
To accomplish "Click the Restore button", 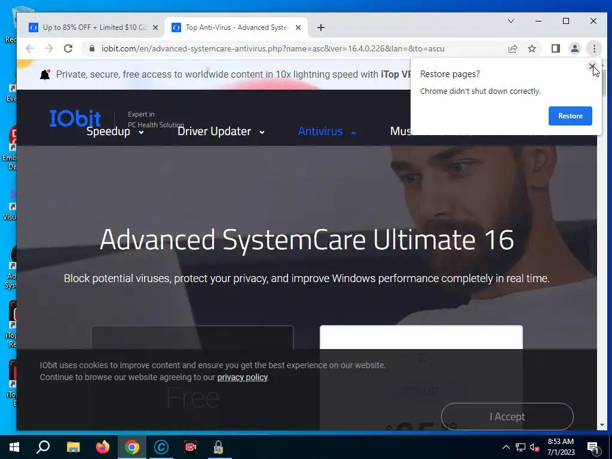I will tap(570, 116).
